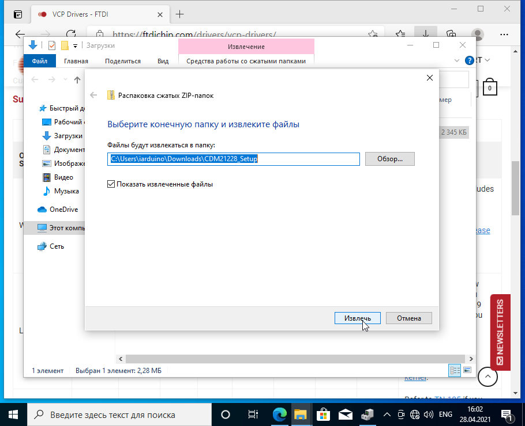Switch Explorer to details view icon

[x=455, y=370]
